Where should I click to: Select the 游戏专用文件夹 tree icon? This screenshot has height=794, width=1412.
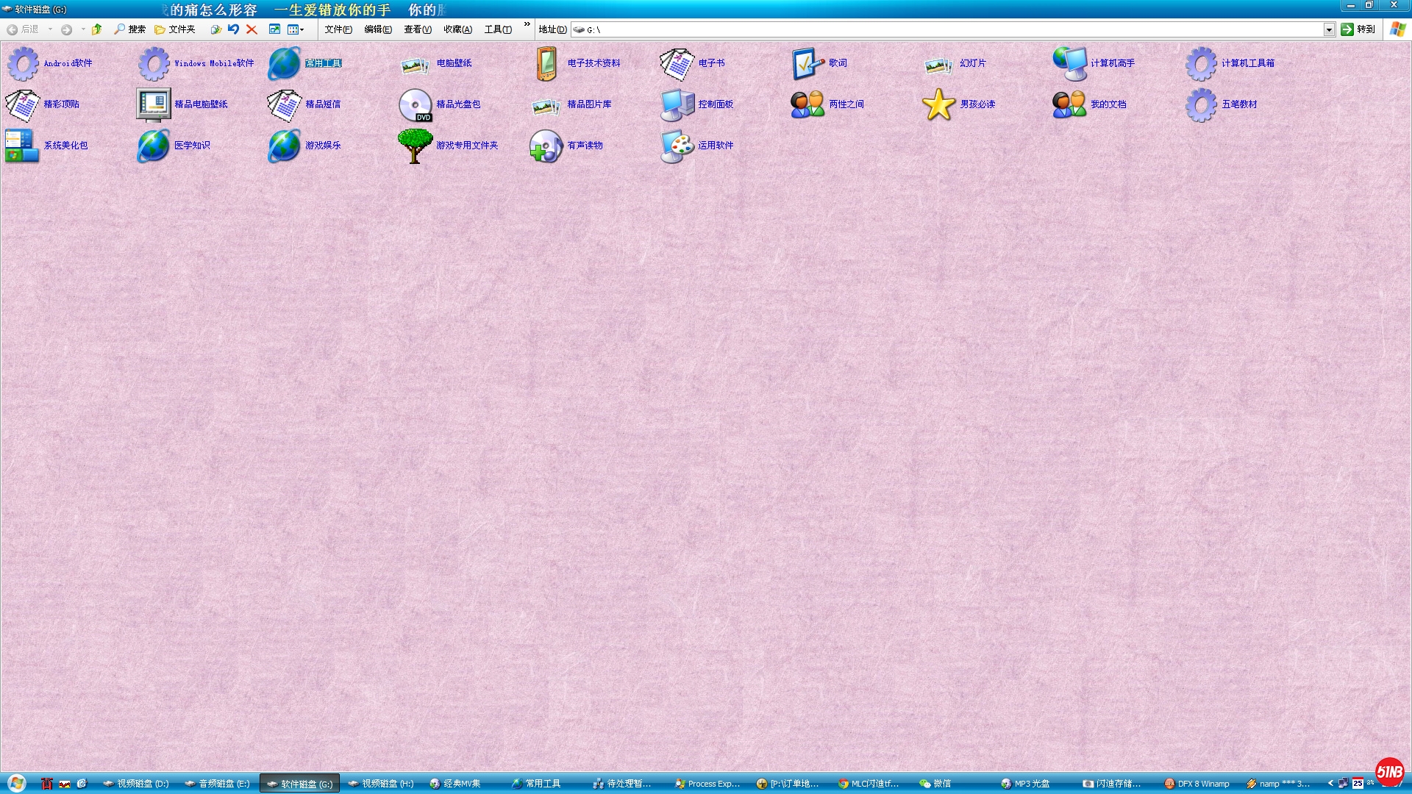(x=416, y=146)
